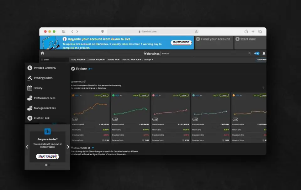This screenshot has width=301, height=190.
Task: Click the pink dot on card #3
Action: tap(153, 95)
